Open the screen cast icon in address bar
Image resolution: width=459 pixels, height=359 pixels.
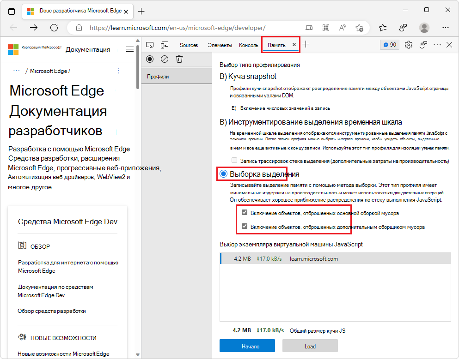coord(309,28)
